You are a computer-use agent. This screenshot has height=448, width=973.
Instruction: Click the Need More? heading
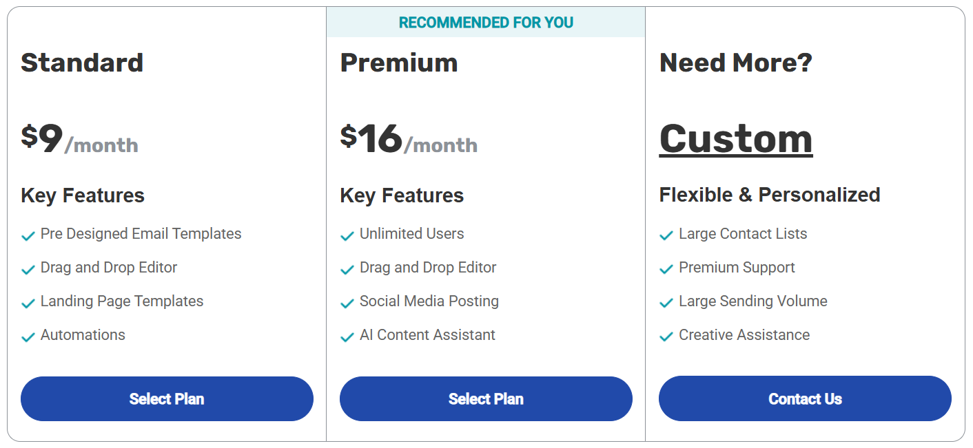pos(736,63)
